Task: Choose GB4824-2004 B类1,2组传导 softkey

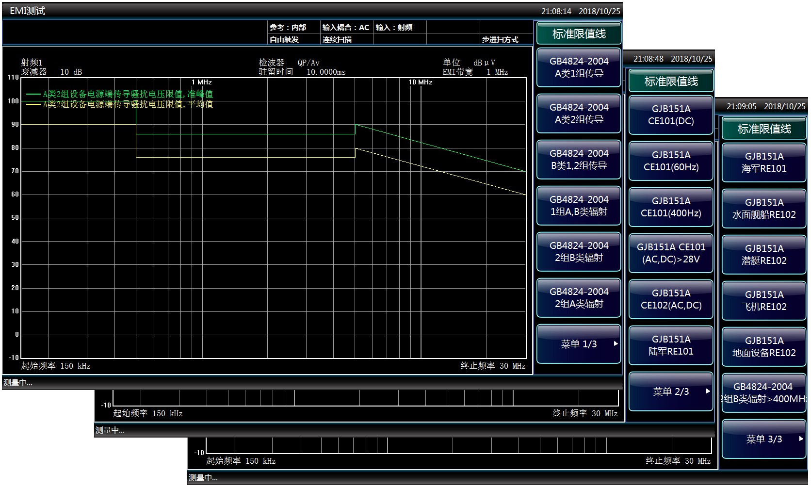Action: pos(579,160)
